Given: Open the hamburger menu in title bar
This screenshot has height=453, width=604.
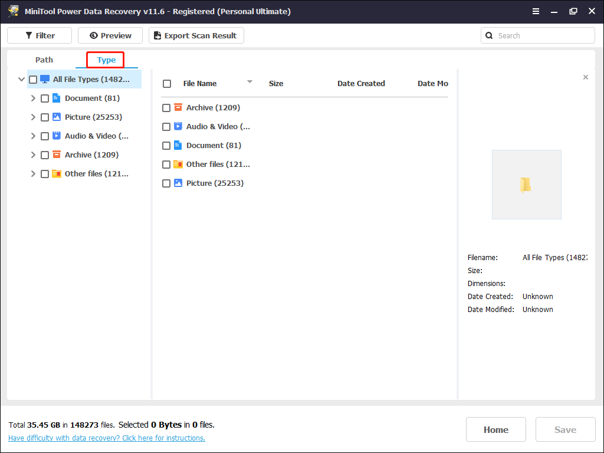Looking at the screenshot, I should point(536,11).
